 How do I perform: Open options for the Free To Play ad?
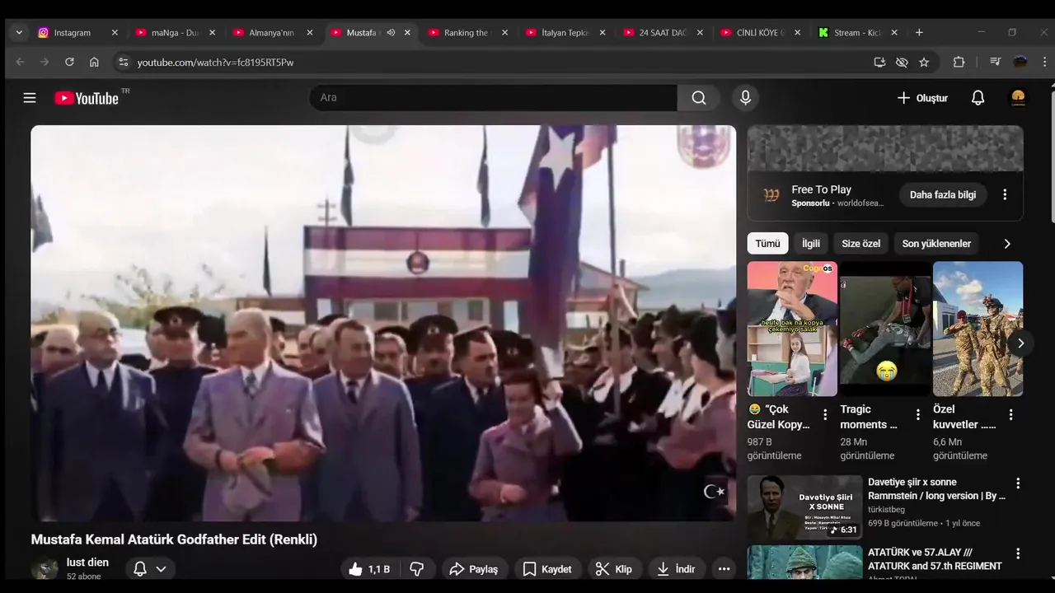[x=1004, y=195]
